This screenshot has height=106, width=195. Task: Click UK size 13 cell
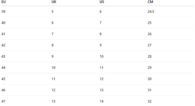pyautogui.click(x=54, y=101)
